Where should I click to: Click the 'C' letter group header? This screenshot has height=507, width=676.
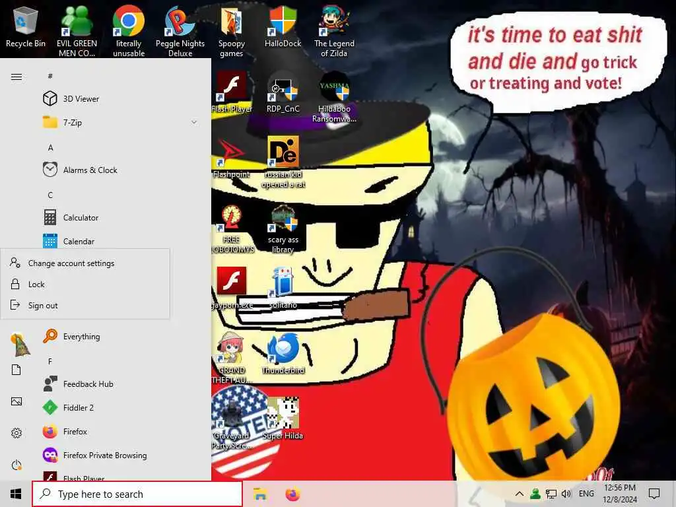50,195
